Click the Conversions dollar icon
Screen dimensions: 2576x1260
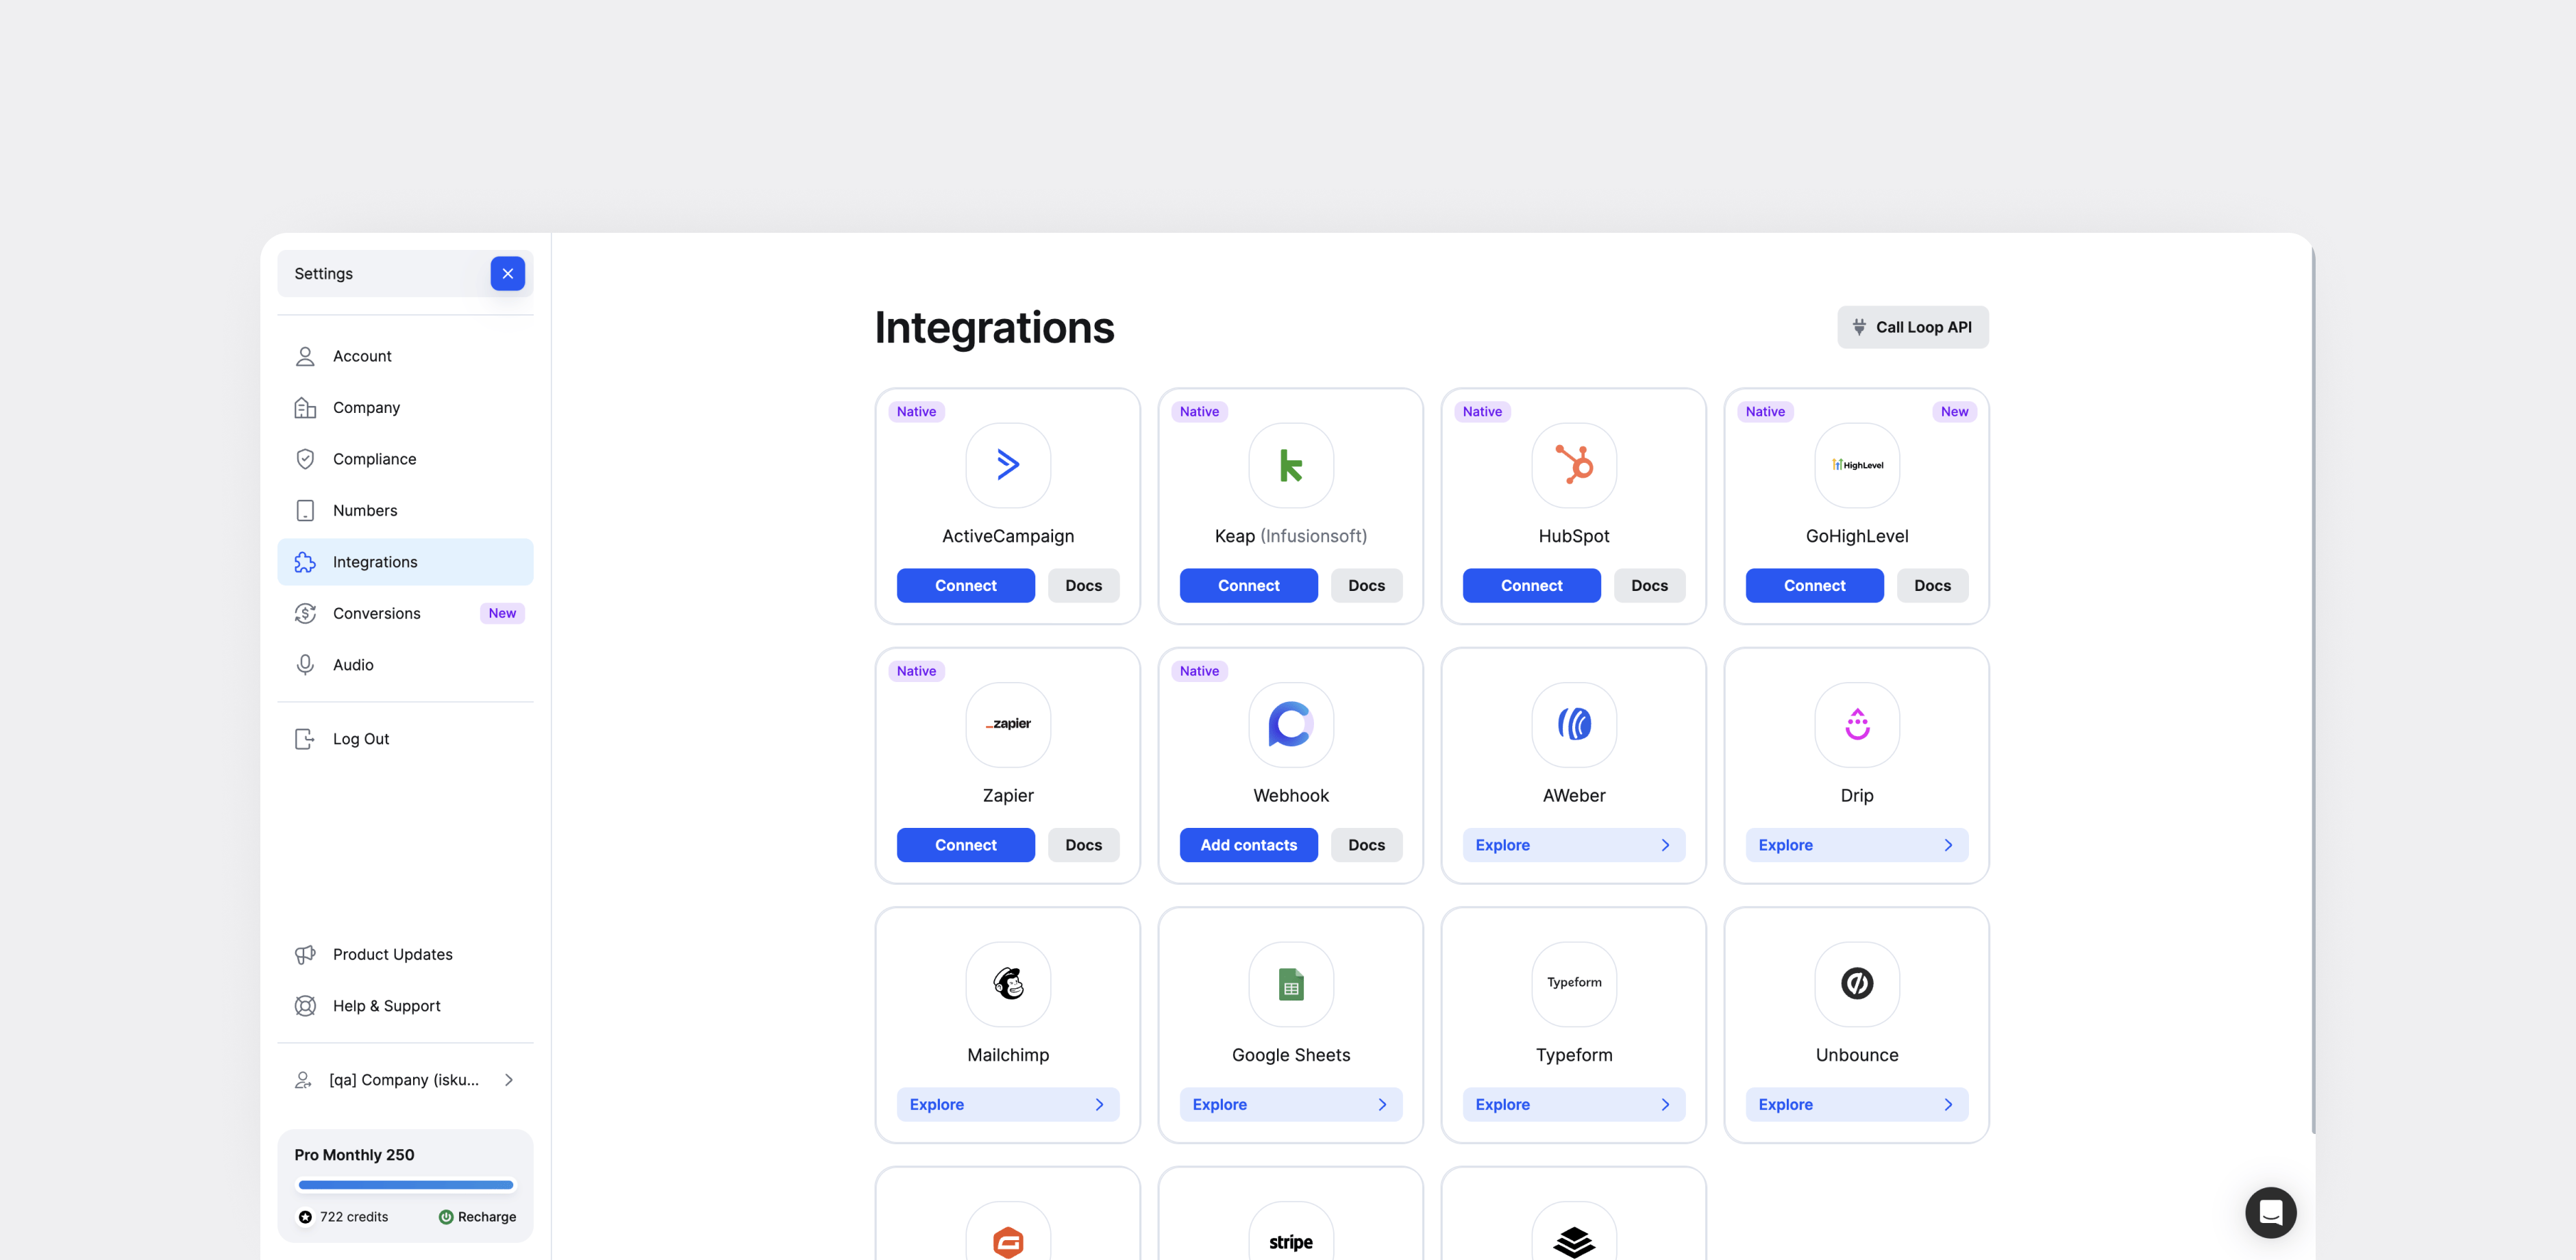click(x=305, y=614)
